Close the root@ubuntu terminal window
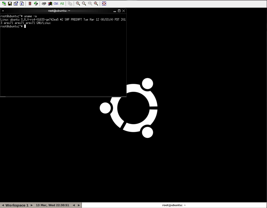 (124, 11)
